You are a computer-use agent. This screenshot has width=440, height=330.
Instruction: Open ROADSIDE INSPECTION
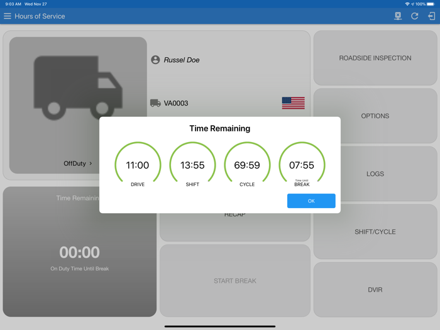coord(375,58)
